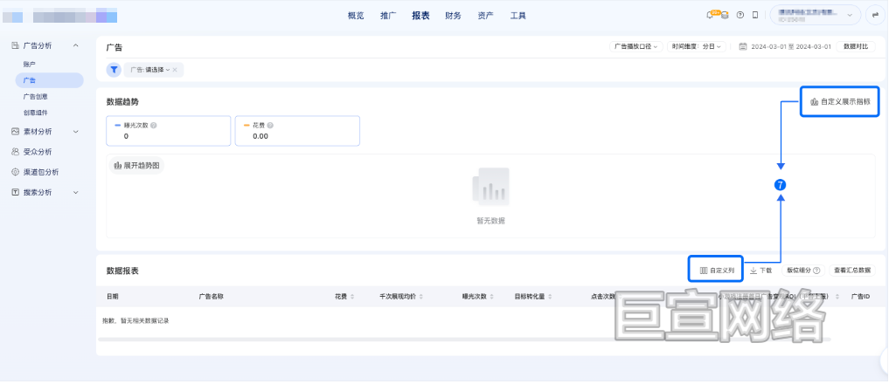889x384 pixels.
Task: Go to 概览 top navigation tab
Action: click(x=356, y=16)
